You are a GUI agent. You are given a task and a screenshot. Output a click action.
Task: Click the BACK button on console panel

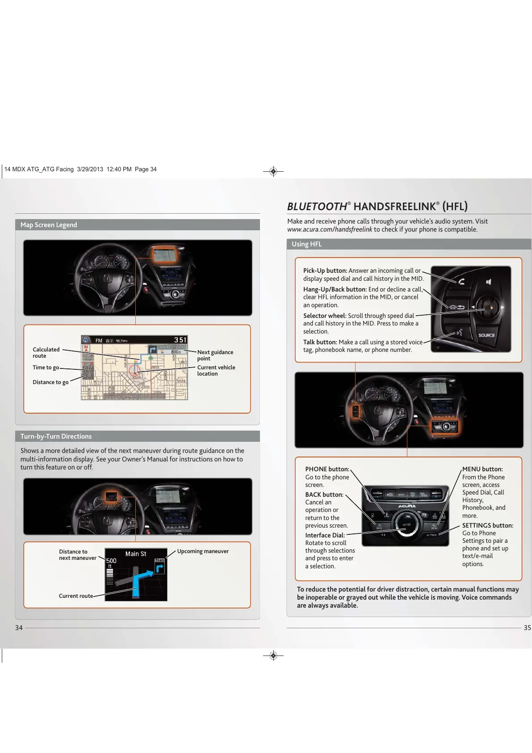pos(379,527)
